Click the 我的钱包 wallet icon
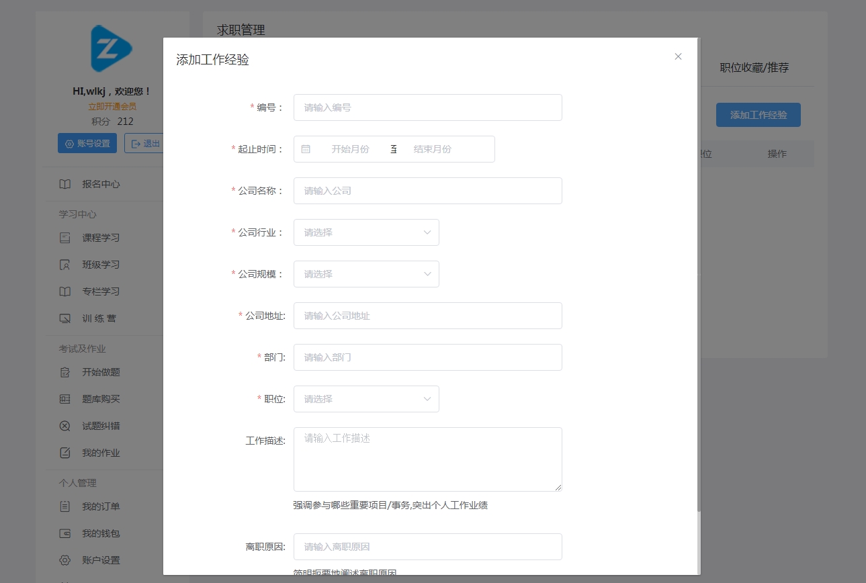This screenshot has height=583, width=866. (64, 533)
